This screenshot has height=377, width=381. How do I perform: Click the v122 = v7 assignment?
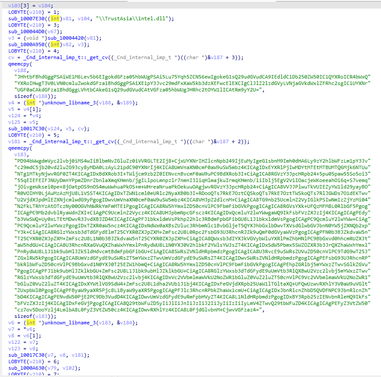(x=23, y=342)
